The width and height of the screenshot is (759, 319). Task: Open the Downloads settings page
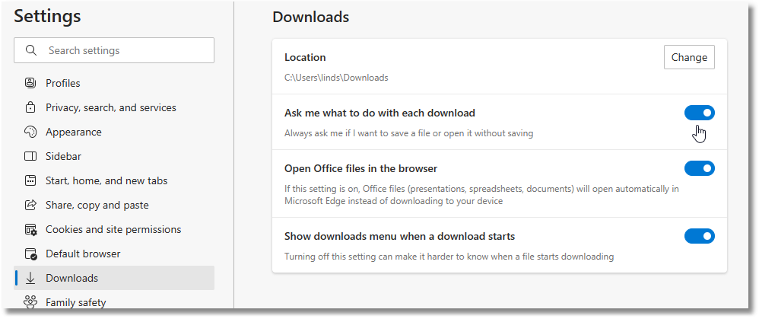click(71, 278)
